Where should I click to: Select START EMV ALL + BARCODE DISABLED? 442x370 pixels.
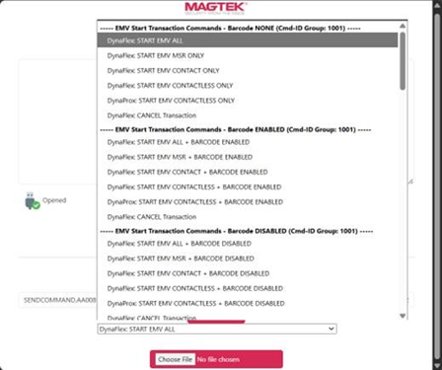coord(248,244)
